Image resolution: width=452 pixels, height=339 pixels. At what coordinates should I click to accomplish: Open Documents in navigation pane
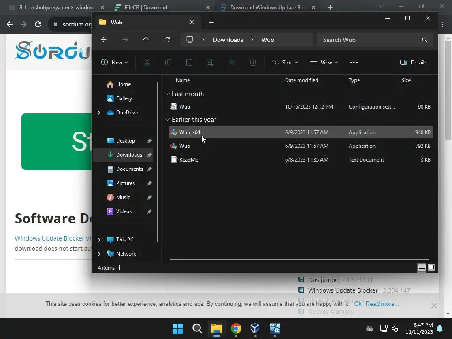coord(129,169)
